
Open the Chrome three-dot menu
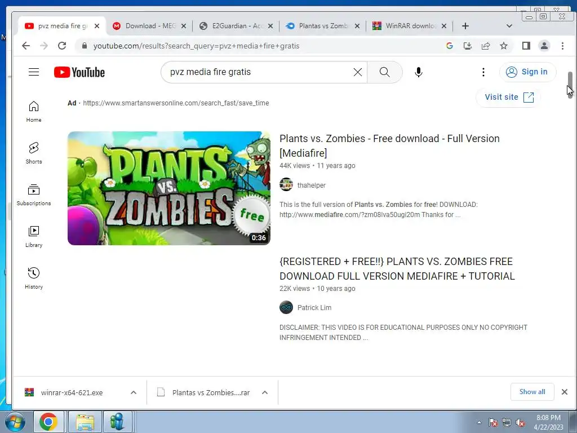(x=563, y=46)
